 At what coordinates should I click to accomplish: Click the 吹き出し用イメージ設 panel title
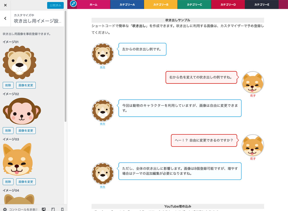pos(37,21)
